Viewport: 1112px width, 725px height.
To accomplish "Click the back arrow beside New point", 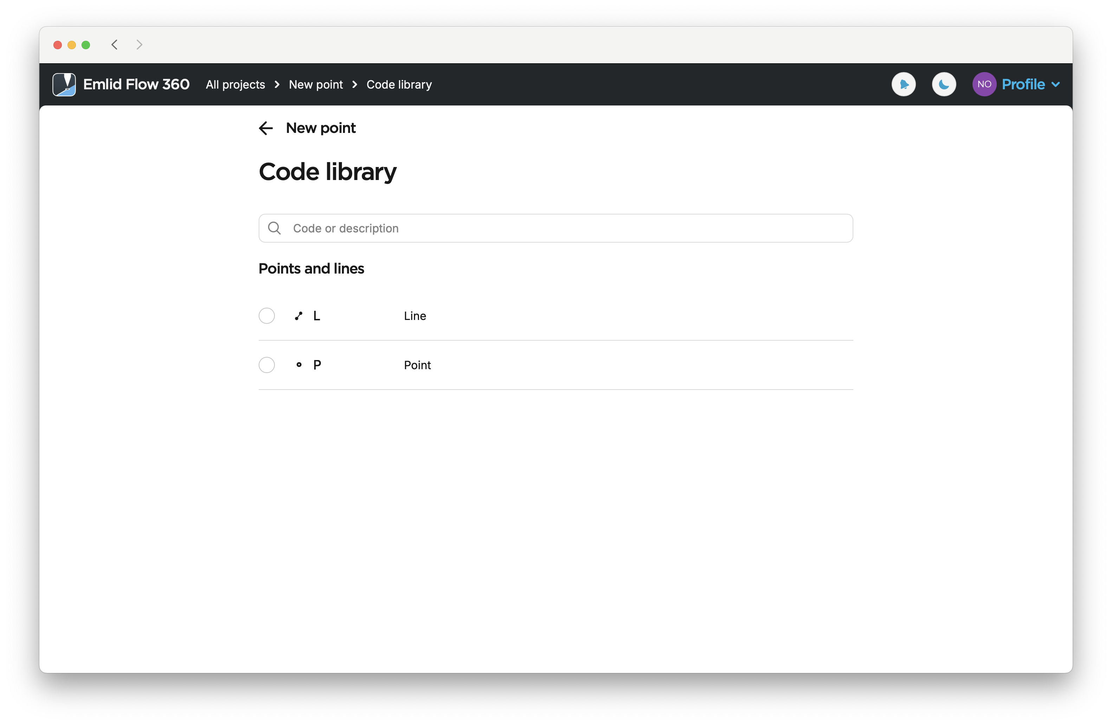I will pyautogui.click(x=266, y=128).
